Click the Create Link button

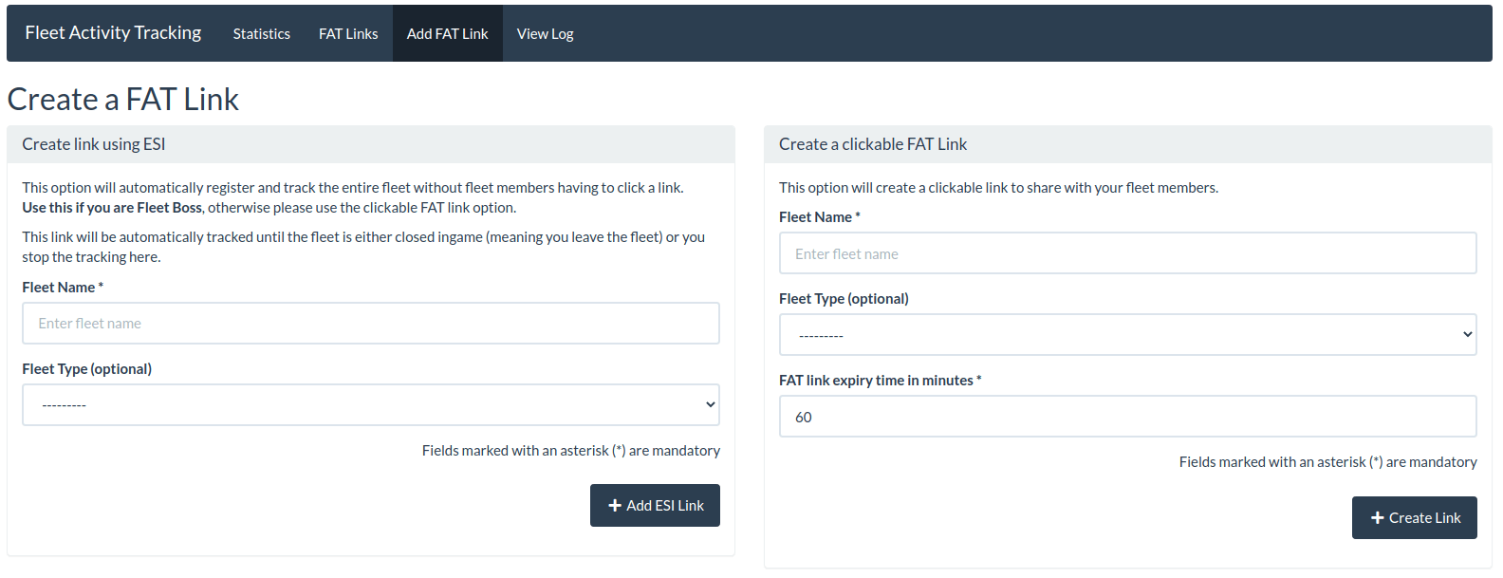tap(1415, 518)
